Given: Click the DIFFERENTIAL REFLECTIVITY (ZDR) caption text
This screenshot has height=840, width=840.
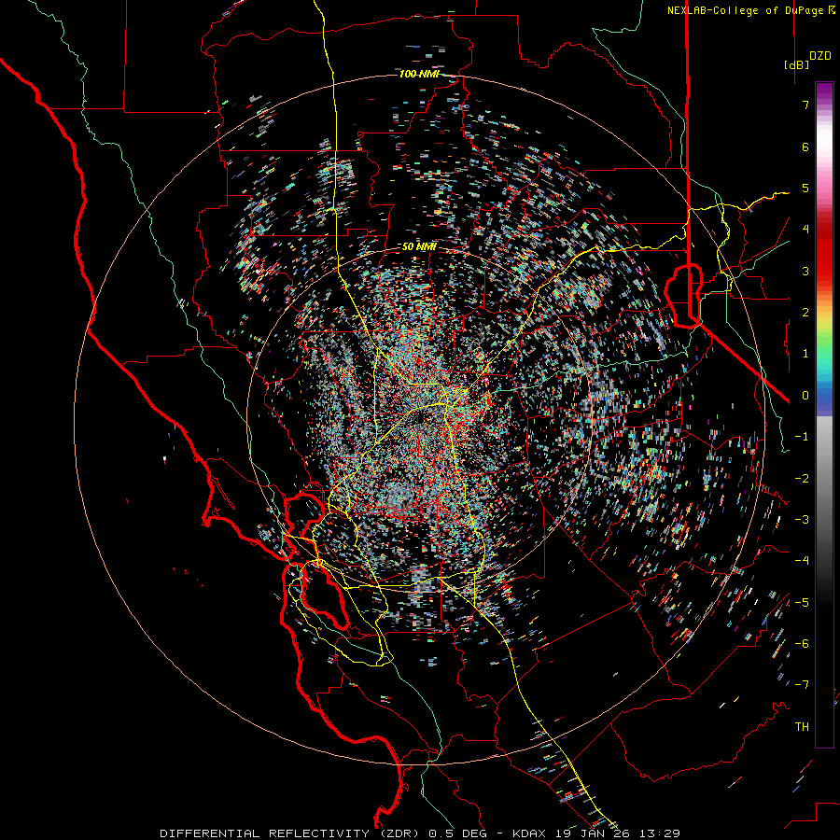Looking at the screenshot, I should coord(291,833).
